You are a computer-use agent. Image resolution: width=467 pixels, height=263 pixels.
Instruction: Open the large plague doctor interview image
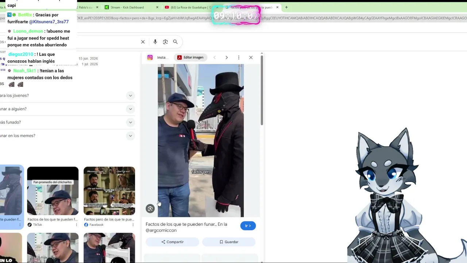201,141
